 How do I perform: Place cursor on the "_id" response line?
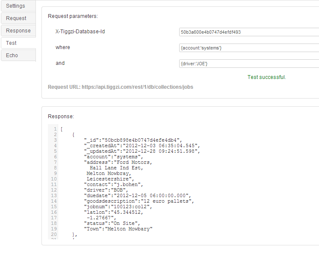point(133,140)
